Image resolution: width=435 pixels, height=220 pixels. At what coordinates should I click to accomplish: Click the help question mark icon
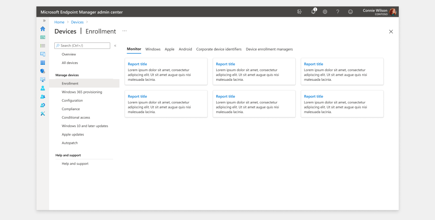[x=337, y=12]
